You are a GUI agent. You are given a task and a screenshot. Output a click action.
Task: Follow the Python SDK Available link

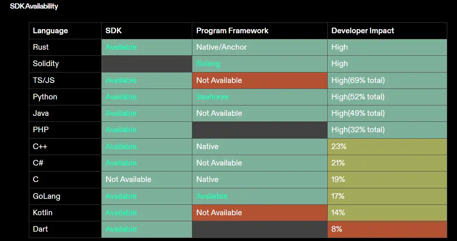tap(121, 97)
